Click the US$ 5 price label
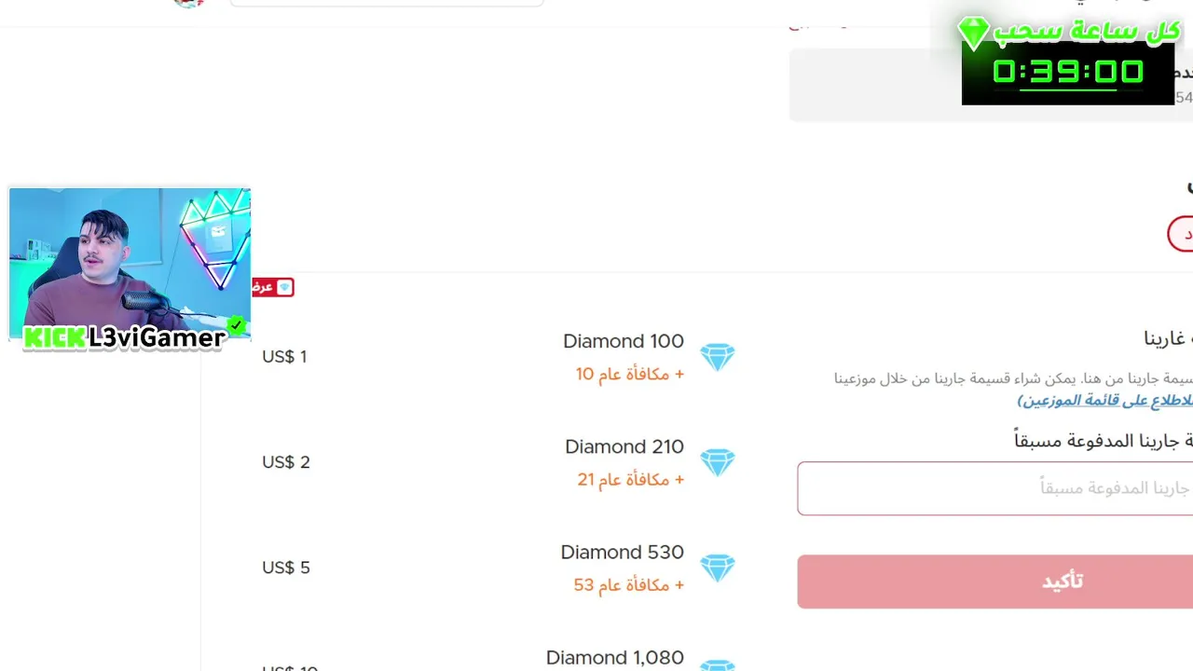 point(285,568)
